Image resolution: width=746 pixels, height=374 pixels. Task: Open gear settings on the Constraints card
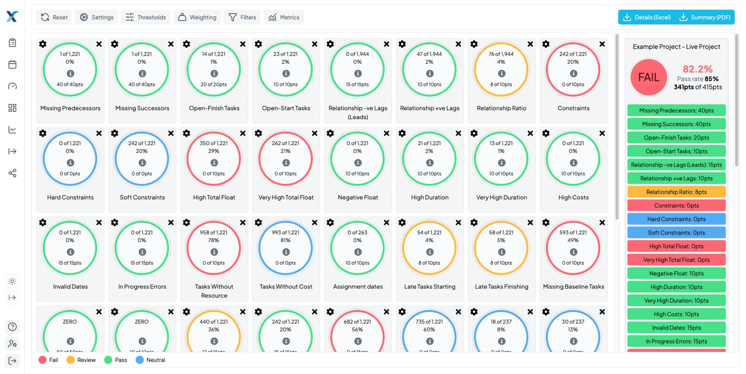546,44
